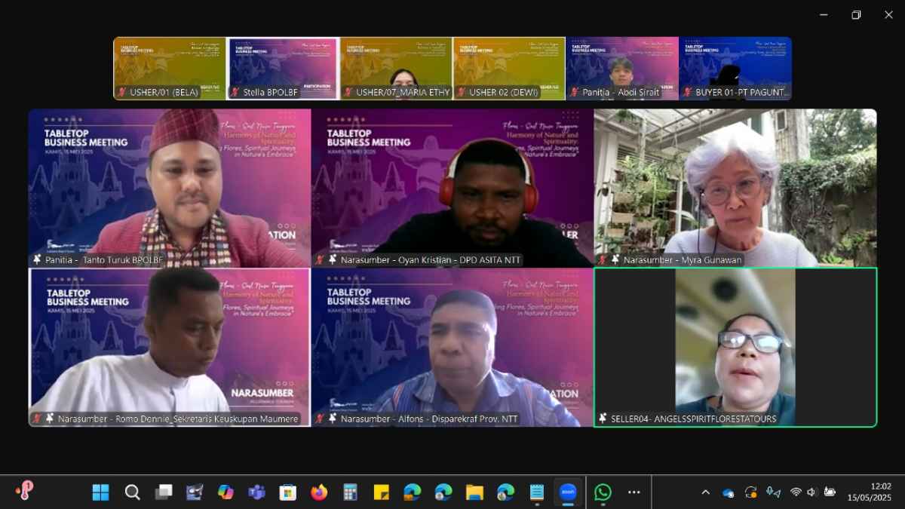The image size is (905, 509).
Task: Select Romo Donnie Sekretaris Keuskupan Maumere video
Action: pyautogui.click(x=170, y=348)
